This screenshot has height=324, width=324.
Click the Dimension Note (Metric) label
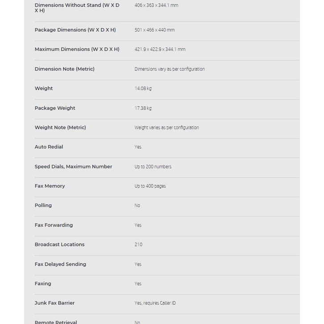click(65, 69)
